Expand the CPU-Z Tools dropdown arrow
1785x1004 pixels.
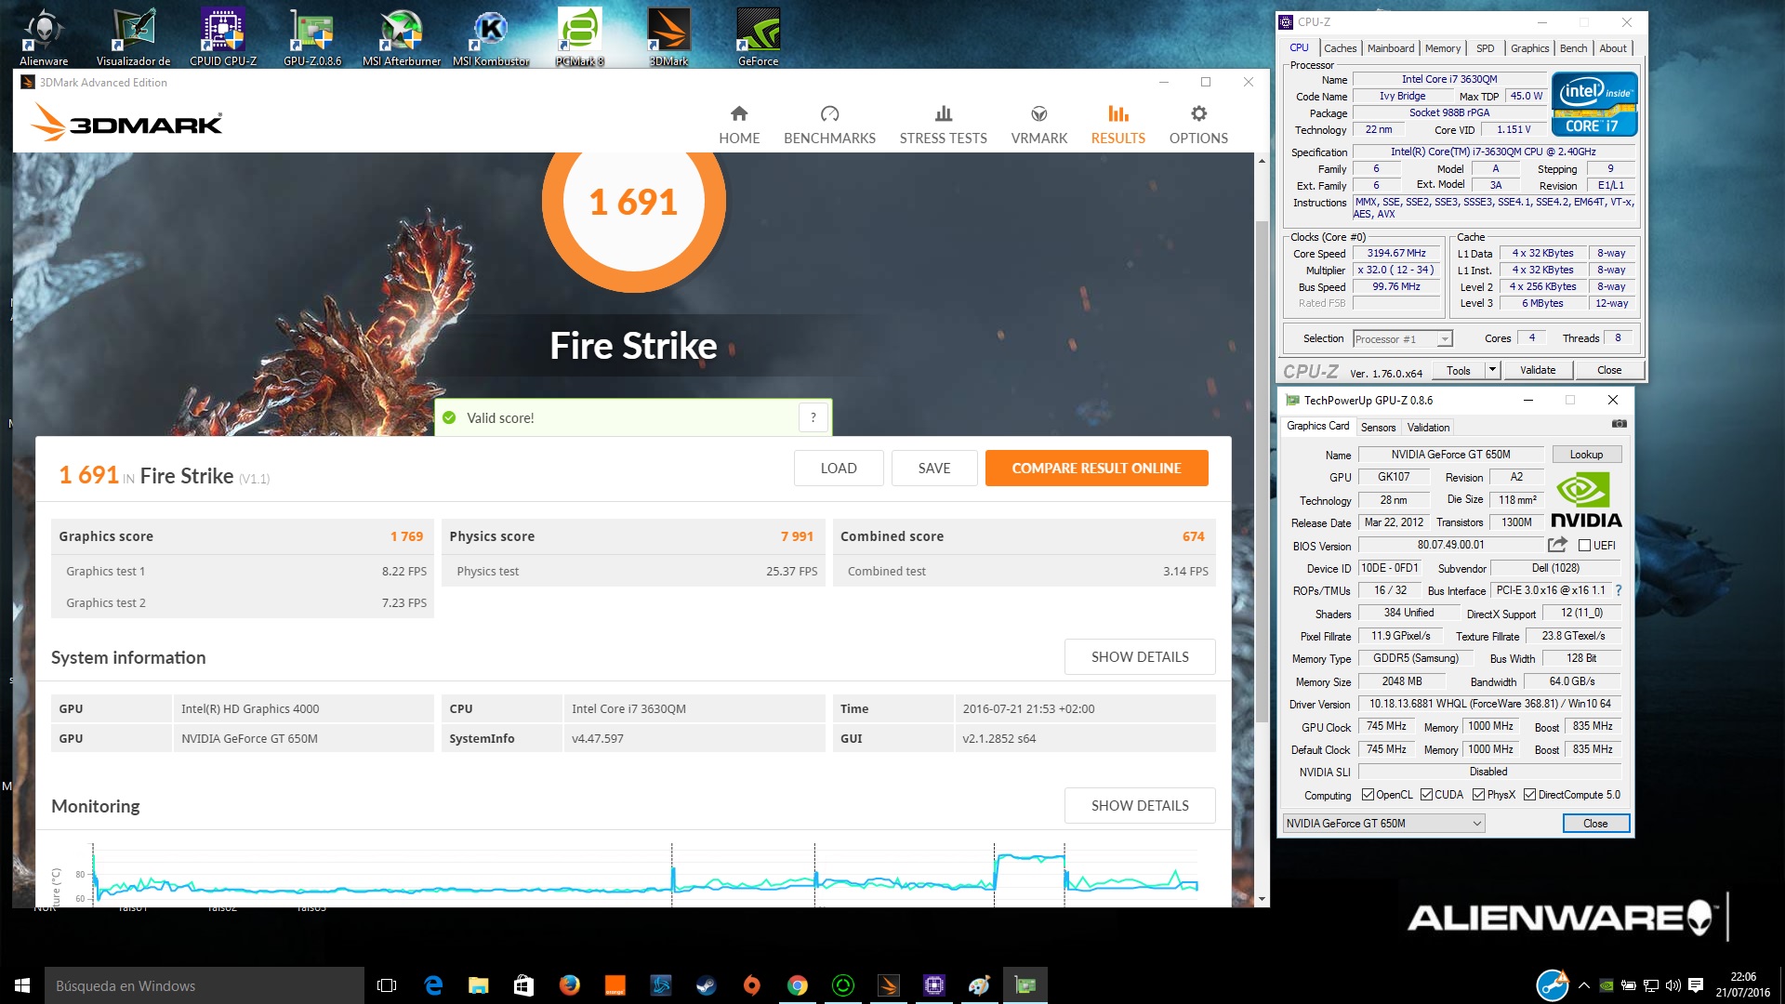click(x=1492, y=370)
